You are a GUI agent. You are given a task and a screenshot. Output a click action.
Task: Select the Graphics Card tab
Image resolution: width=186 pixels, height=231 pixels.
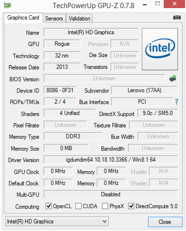click(x=23, y=18)
